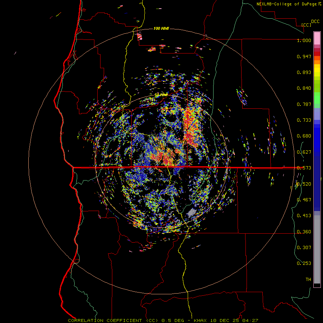Click the 0.733 value on the color scale

pyautogui.click(x=304, y=120)
